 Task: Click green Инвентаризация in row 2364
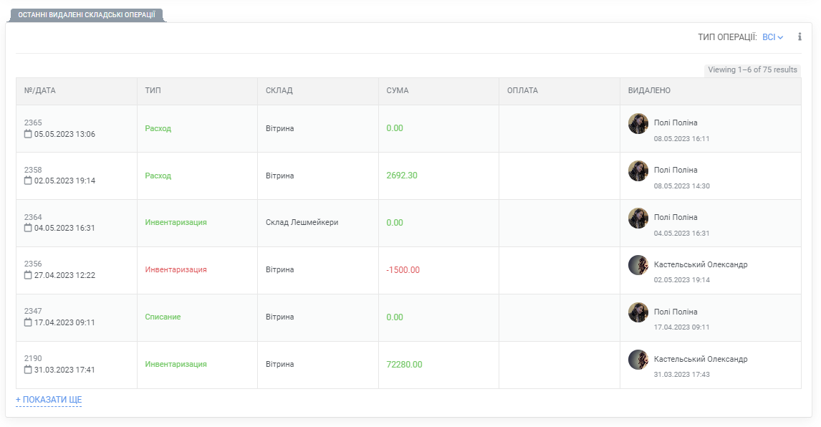176,222
